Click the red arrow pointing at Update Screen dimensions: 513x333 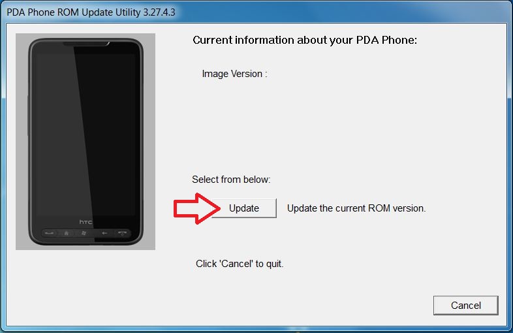coord(196,208)
